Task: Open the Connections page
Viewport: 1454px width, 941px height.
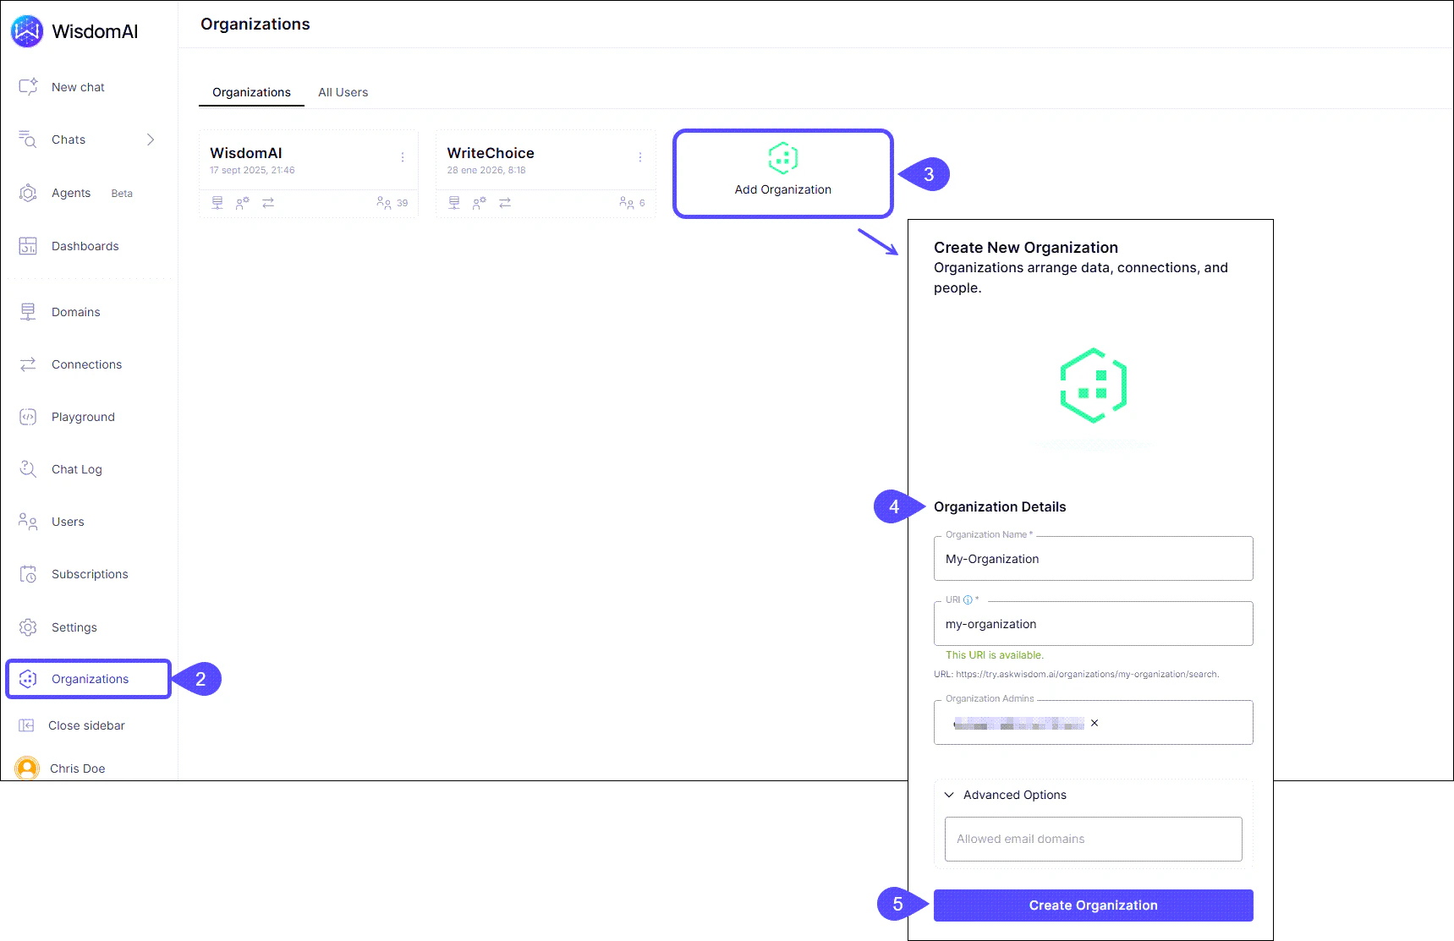Action: click(x=85, y=364)
